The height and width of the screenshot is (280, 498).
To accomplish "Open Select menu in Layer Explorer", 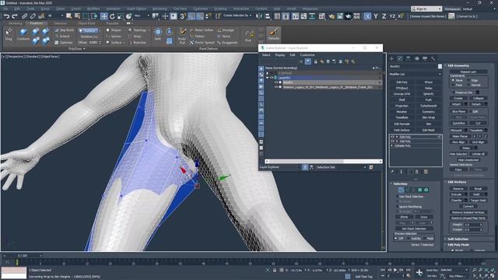I will pos(266,55).
